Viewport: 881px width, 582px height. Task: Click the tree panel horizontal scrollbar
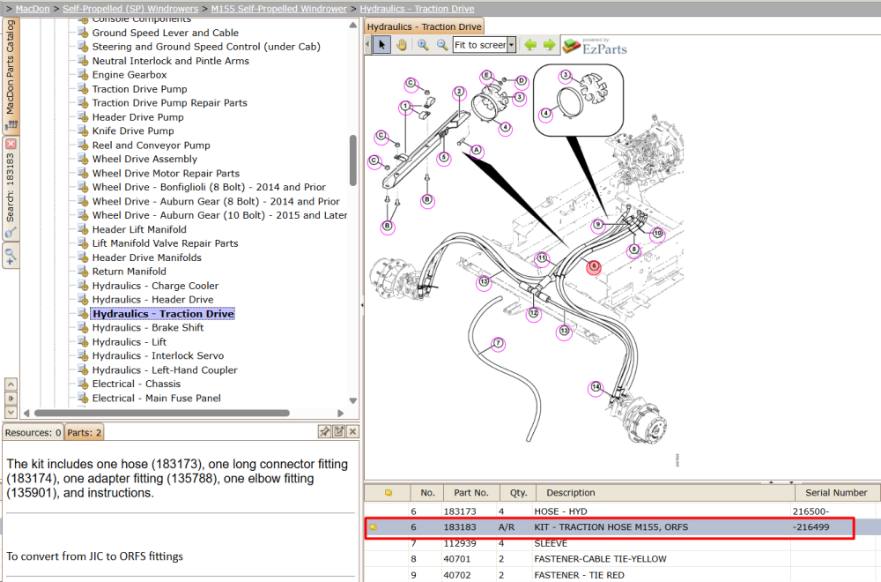pyautogui.click(x=162, y=413)
